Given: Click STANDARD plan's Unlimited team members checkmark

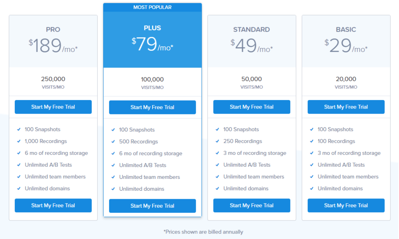Looking at the screenshot, I should tap(217, 177).
